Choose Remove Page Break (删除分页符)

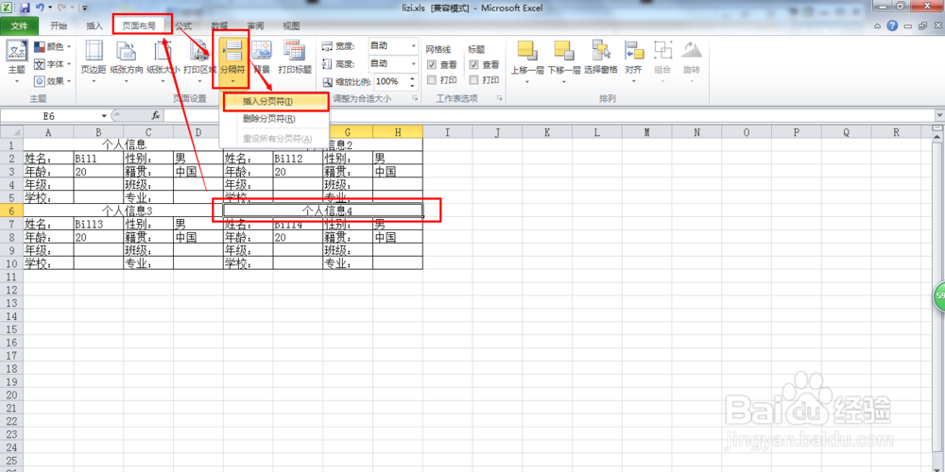[x=275, y=119]
